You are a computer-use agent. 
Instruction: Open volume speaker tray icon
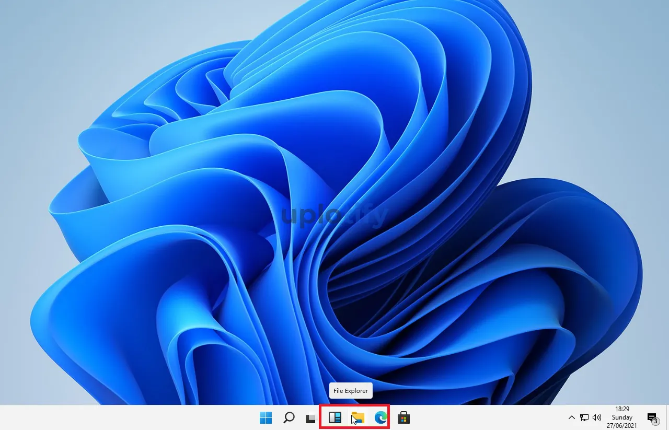[597, 417]
